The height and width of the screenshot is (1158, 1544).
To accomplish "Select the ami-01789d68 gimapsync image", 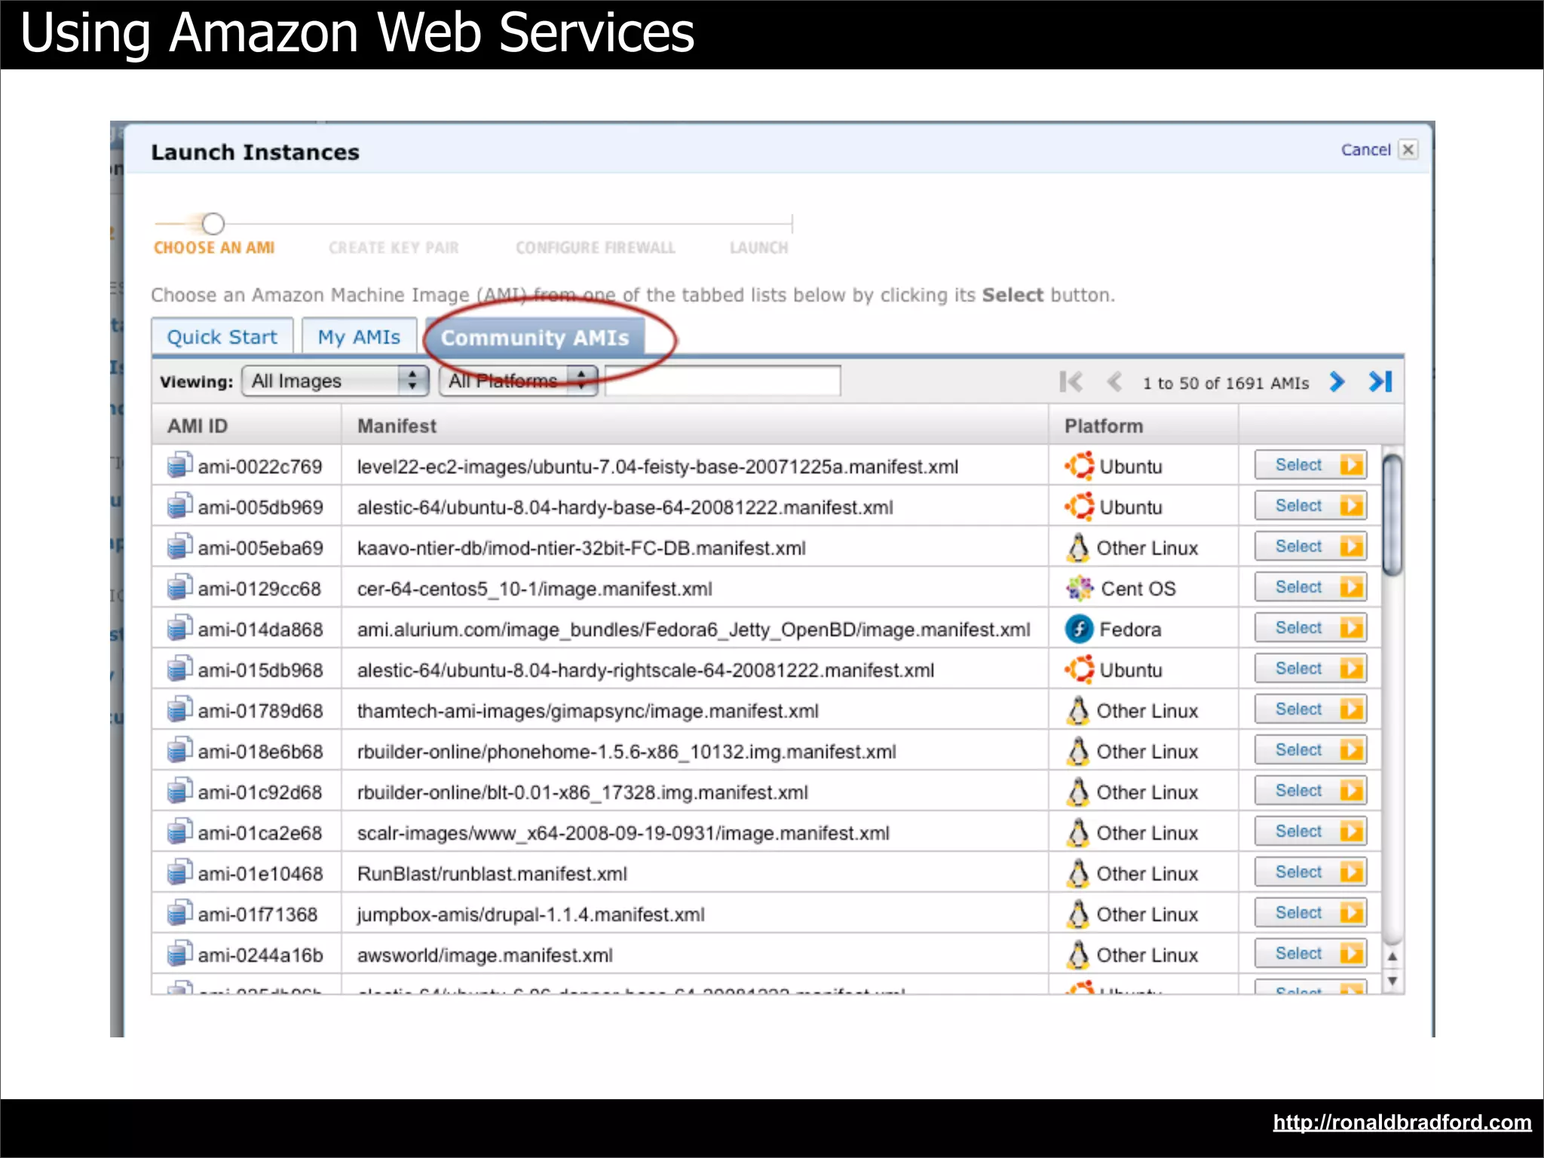I will 1310,709.
